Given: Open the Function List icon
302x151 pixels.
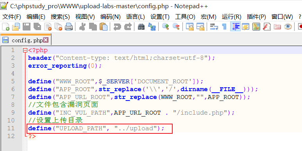Looking at the screenshot, I should [x=267, y=27].
